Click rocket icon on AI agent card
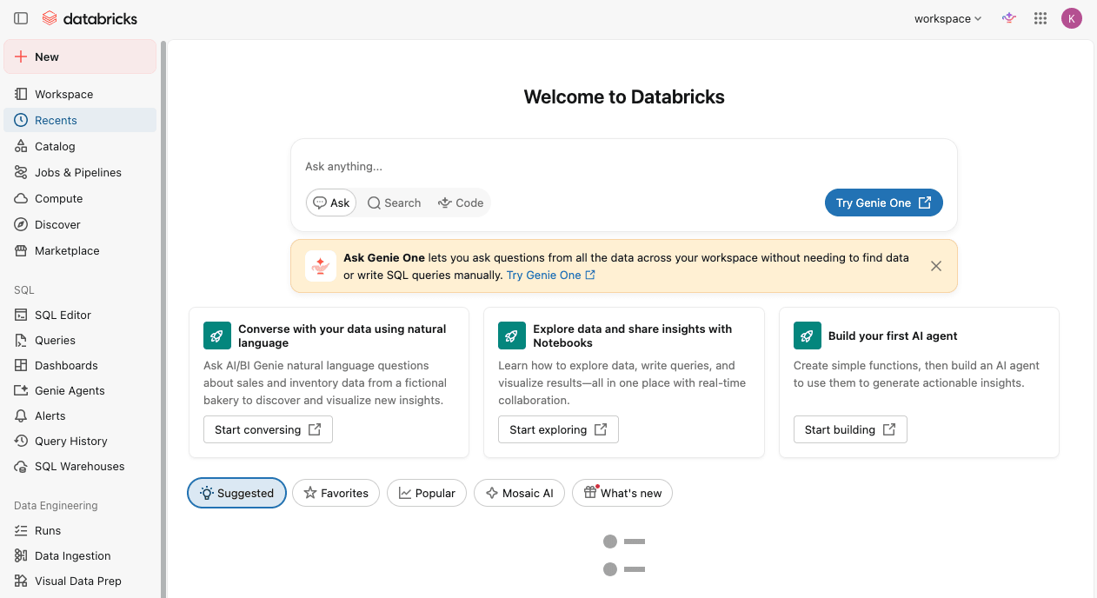Viewport: 1097px width, 598px height. tap(808, 336)
